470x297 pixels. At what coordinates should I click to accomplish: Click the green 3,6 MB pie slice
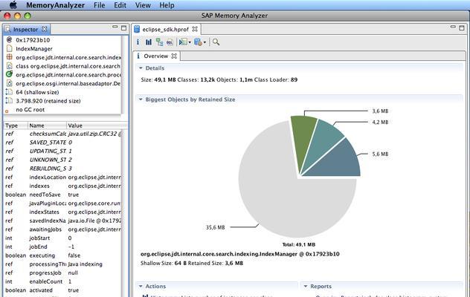coord(303,141)
